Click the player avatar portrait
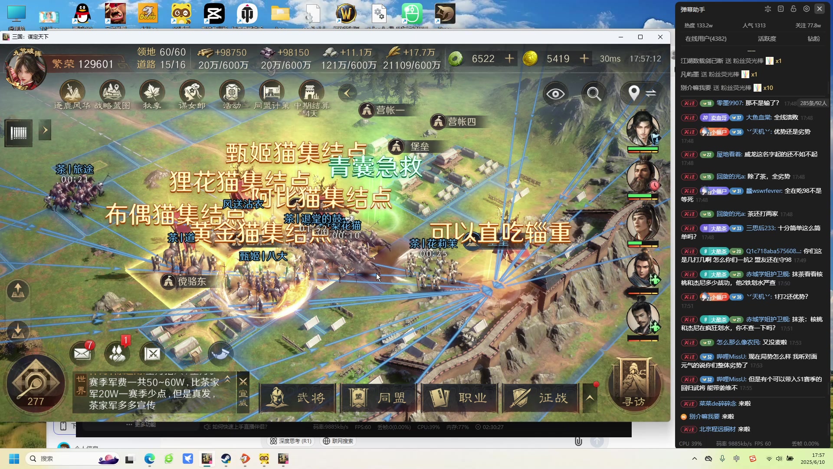Viewport: 833px width, 469px height. coord(25,69)
